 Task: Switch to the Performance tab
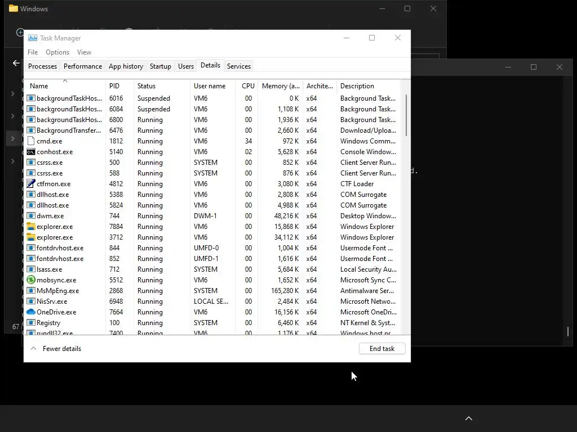click(83, 66)
